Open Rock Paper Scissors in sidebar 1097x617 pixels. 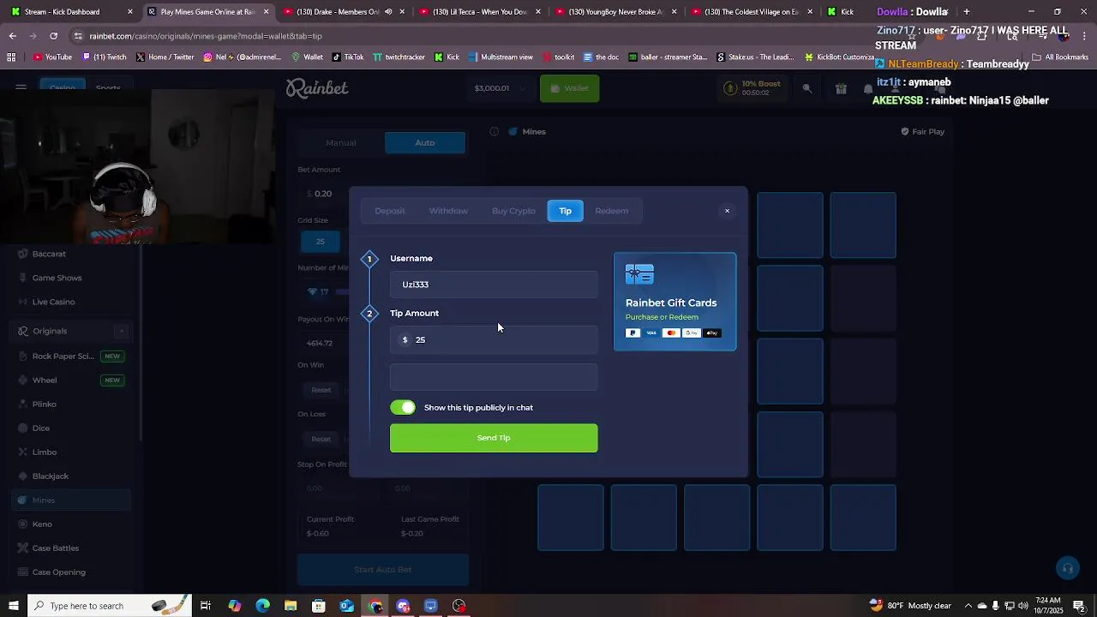[x=63, y=356]
